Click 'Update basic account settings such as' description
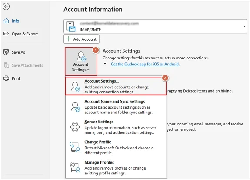250x180 pixels. tap(117, 107)
